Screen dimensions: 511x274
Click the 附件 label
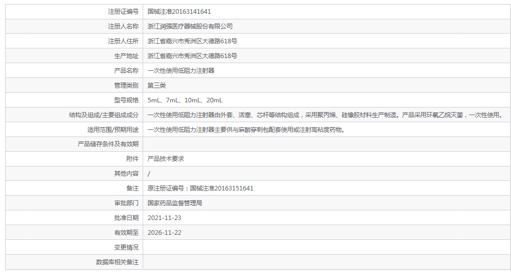(132, 159)
